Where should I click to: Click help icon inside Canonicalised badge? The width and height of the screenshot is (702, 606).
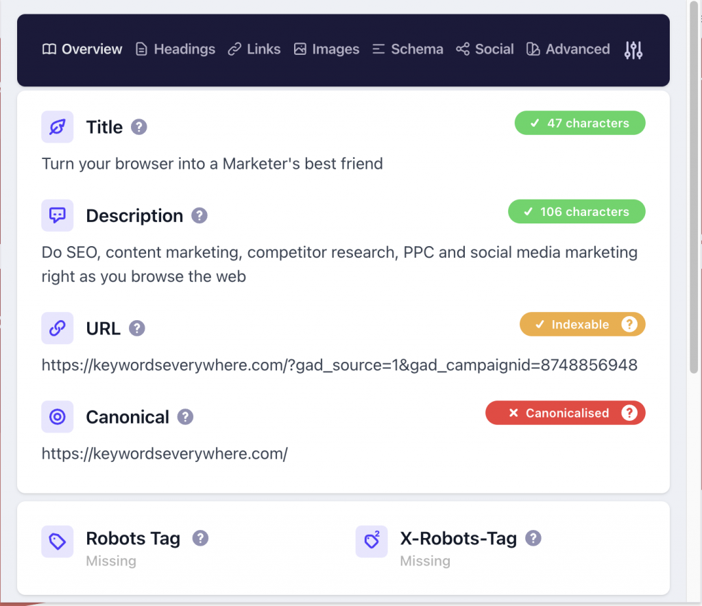[629, 413]
